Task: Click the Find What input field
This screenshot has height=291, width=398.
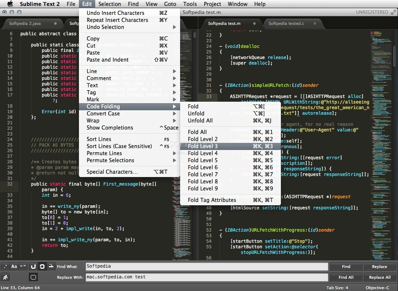Action: click(x=206, y=266)
